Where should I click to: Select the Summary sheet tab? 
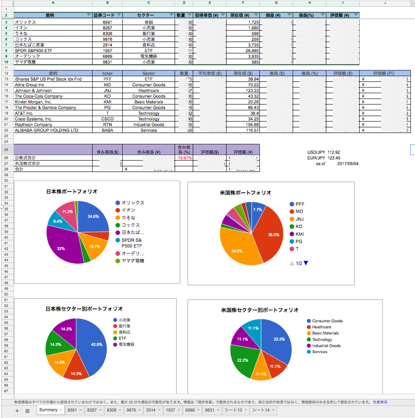(x=51, y=410)
